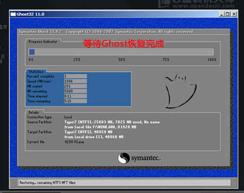This screenshot has width=244, height=193.
Task: Select the Progress Indicator group label
Action: [x=43, y=41]
